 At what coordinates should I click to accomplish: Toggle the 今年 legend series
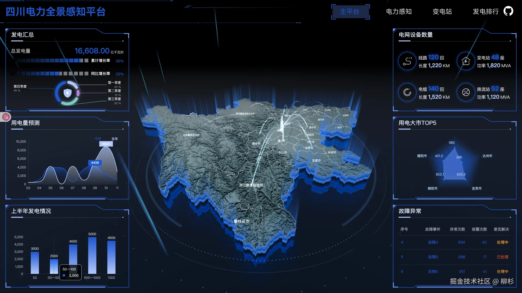[x=98, y=139]
